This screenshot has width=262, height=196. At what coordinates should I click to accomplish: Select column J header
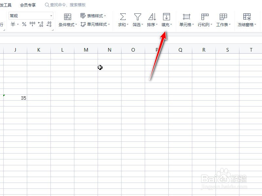click(15, 50)
